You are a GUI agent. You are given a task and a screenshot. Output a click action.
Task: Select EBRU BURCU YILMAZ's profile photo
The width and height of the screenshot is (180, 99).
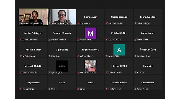pos(91,66)
